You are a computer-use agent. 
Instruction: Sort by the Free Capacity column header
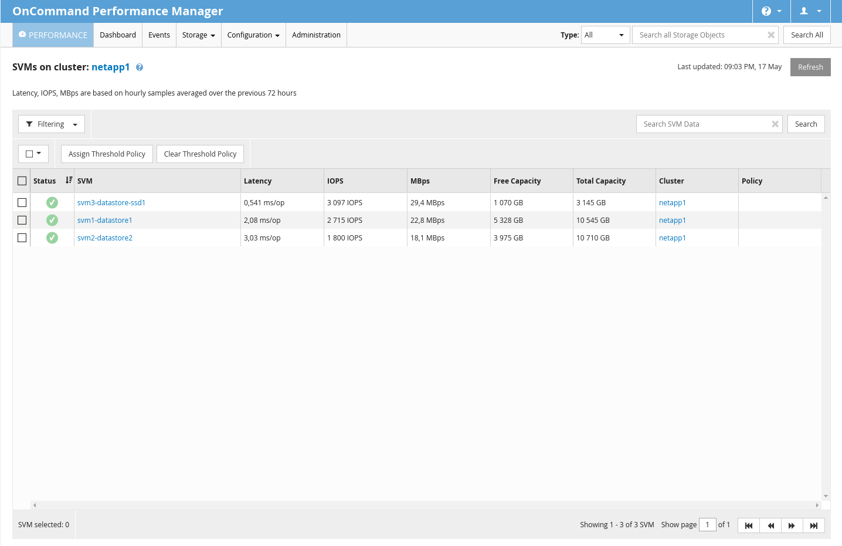(532, 181)
